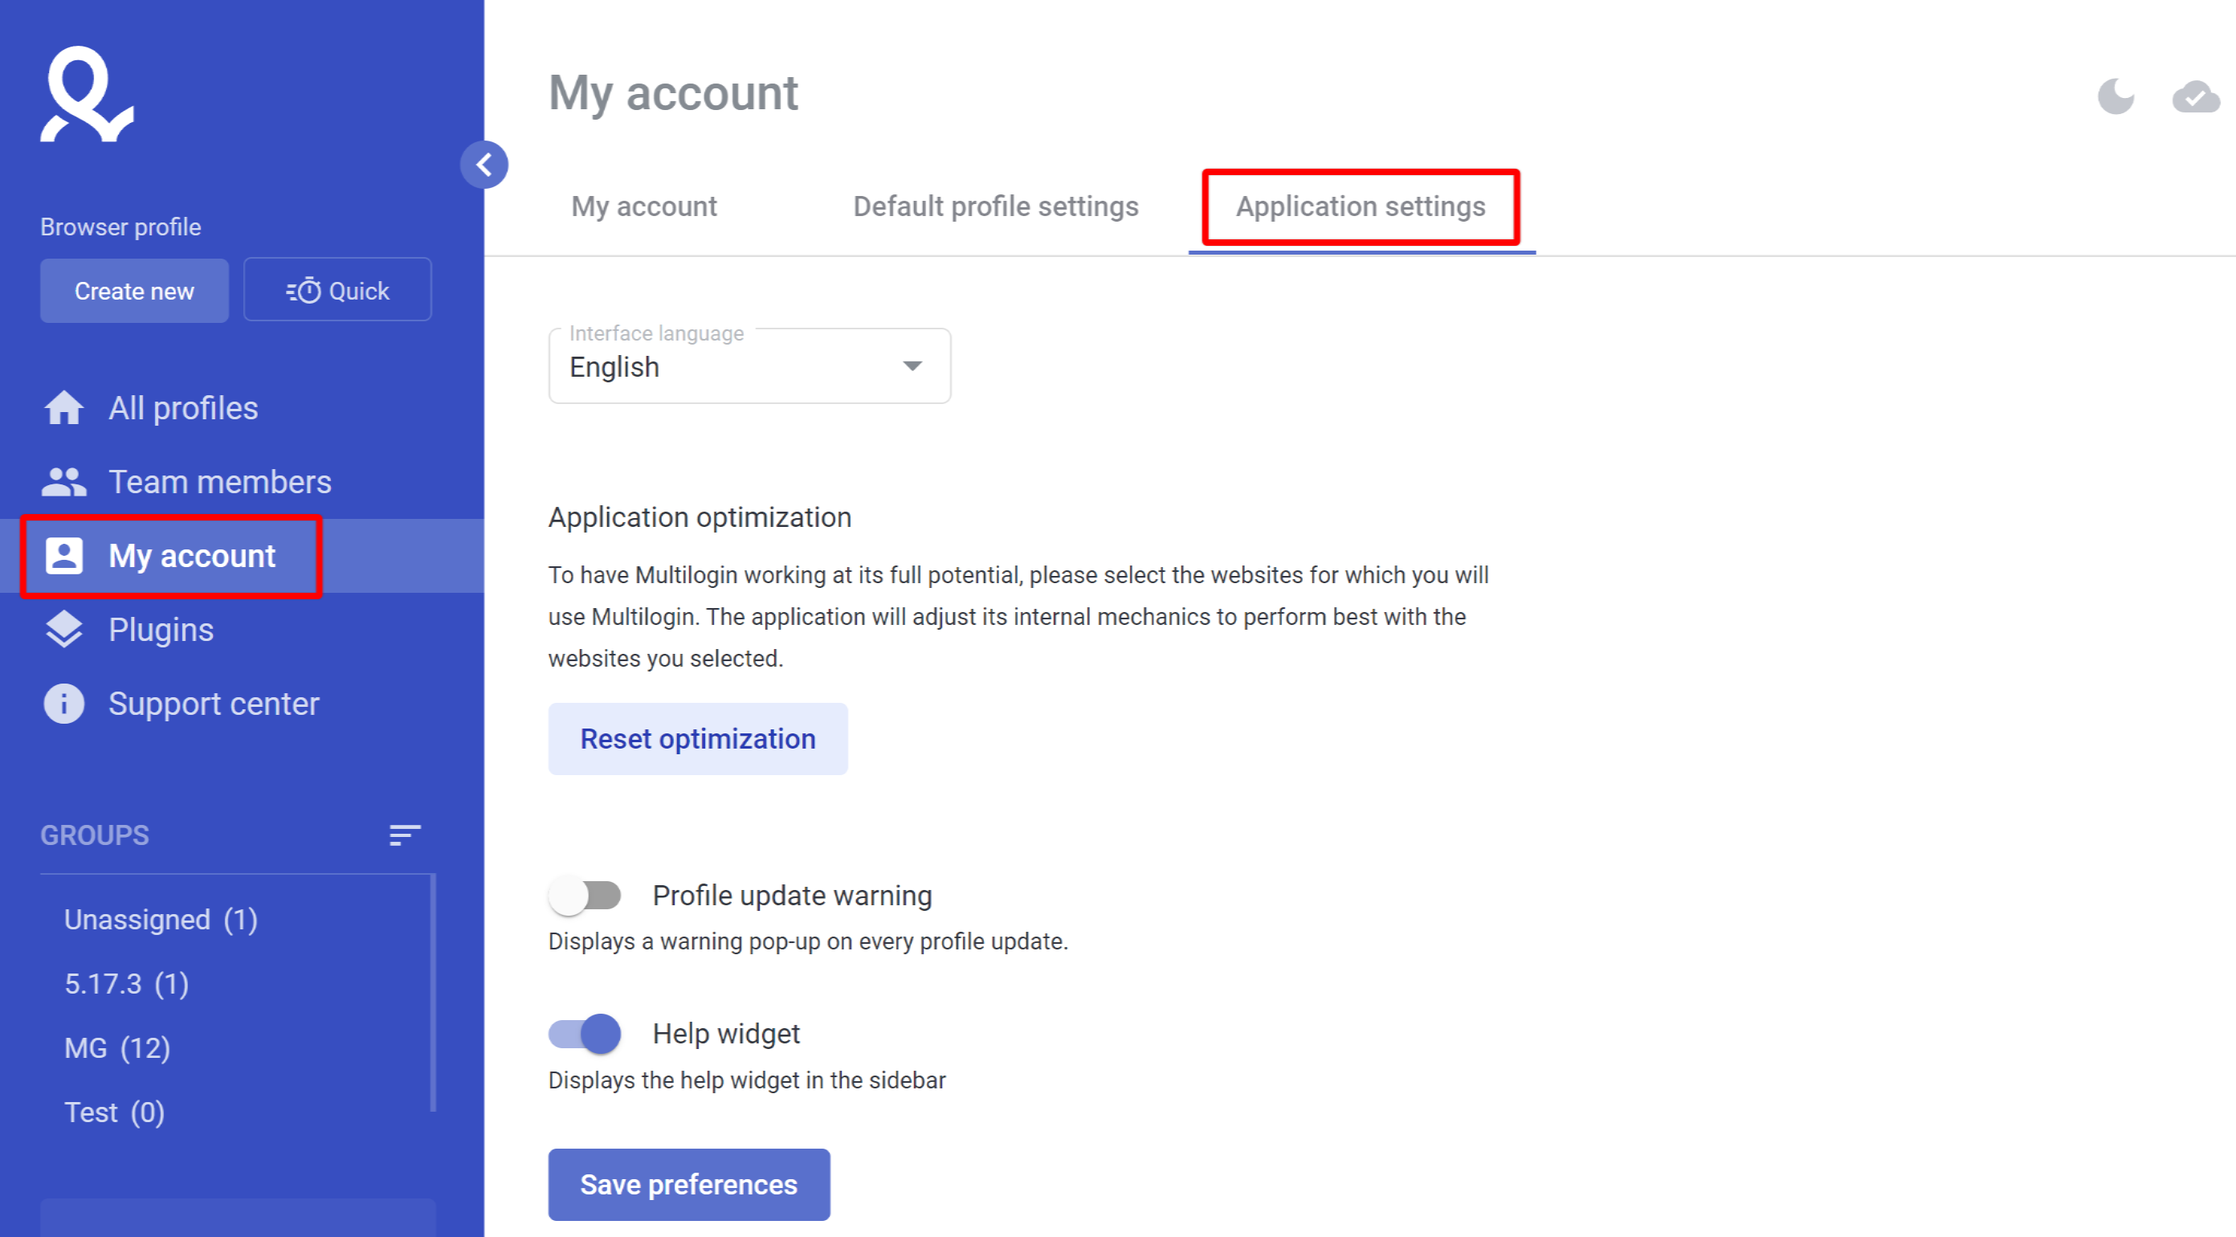The height and width of the screenshot is (1237, 2236).
Task: Enable Profile update warning toggle
Action: click(585, 895)
